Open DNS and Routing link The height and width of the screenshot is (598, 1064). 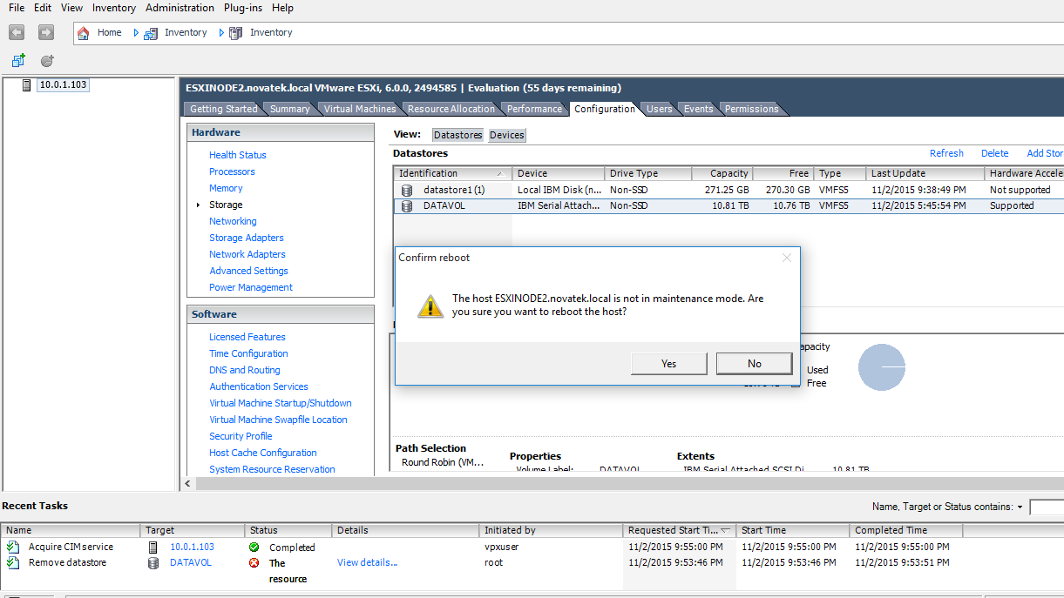tap(245, 370)
